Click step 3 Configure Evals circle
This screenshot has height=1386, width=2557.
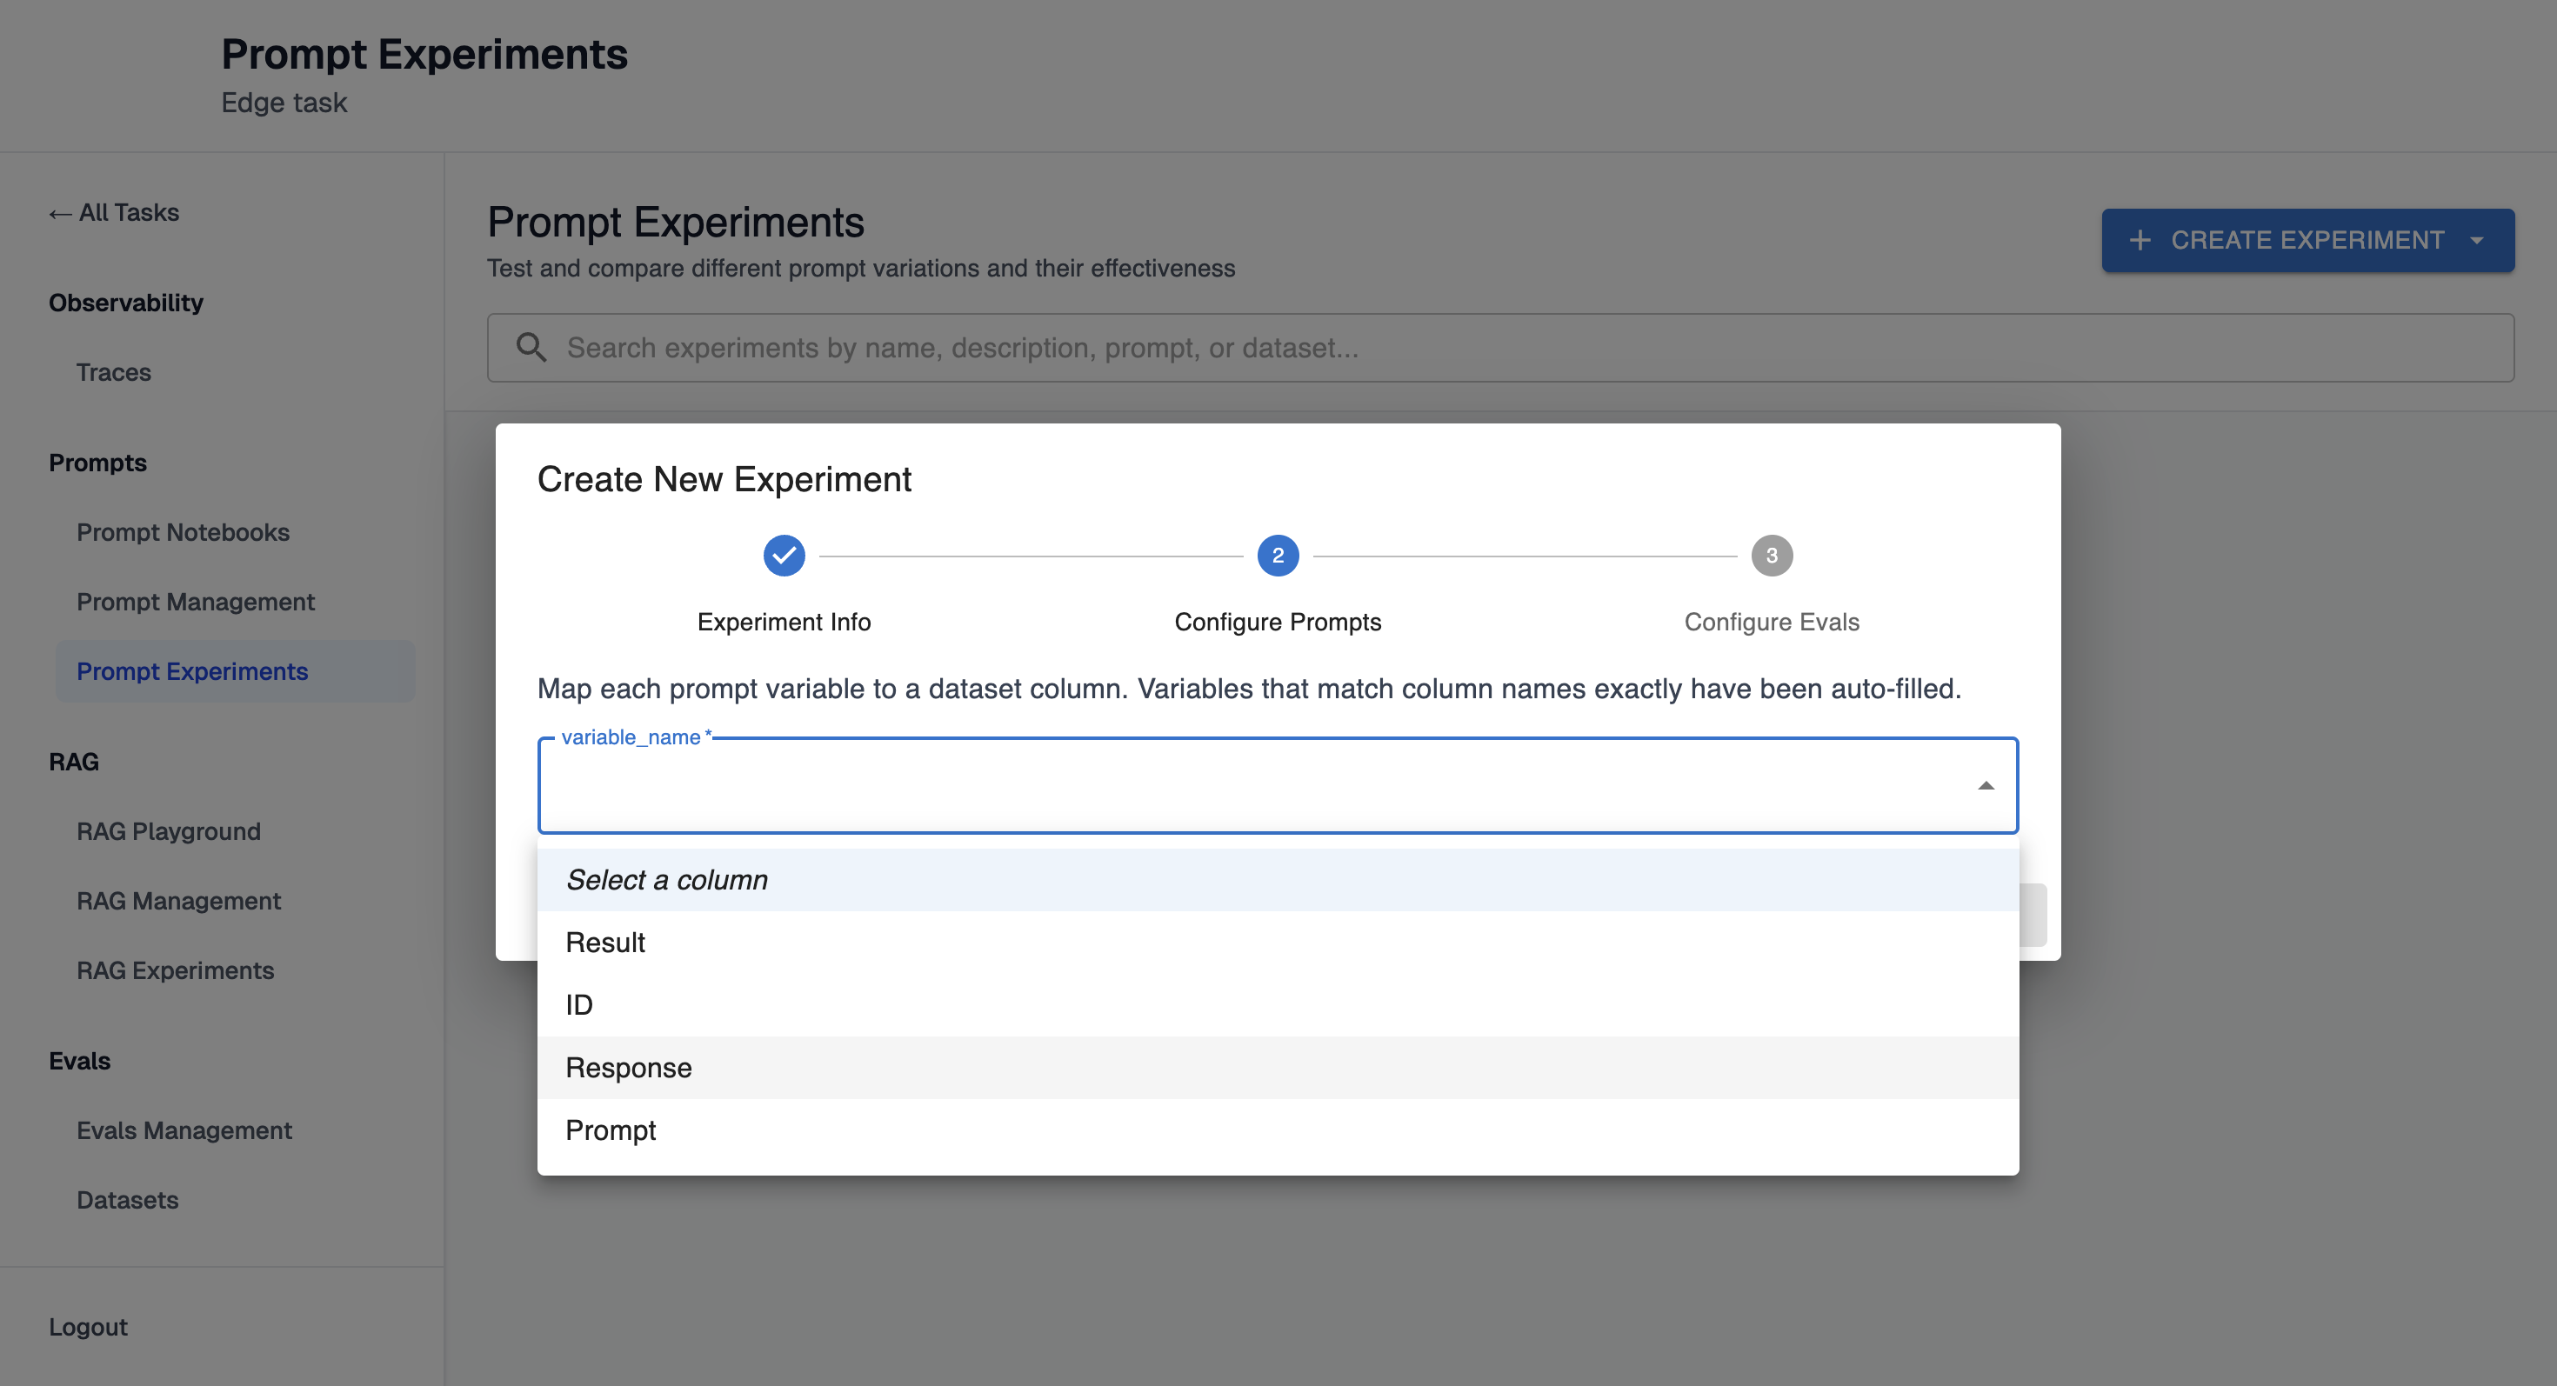click(x=1771, y=556)
